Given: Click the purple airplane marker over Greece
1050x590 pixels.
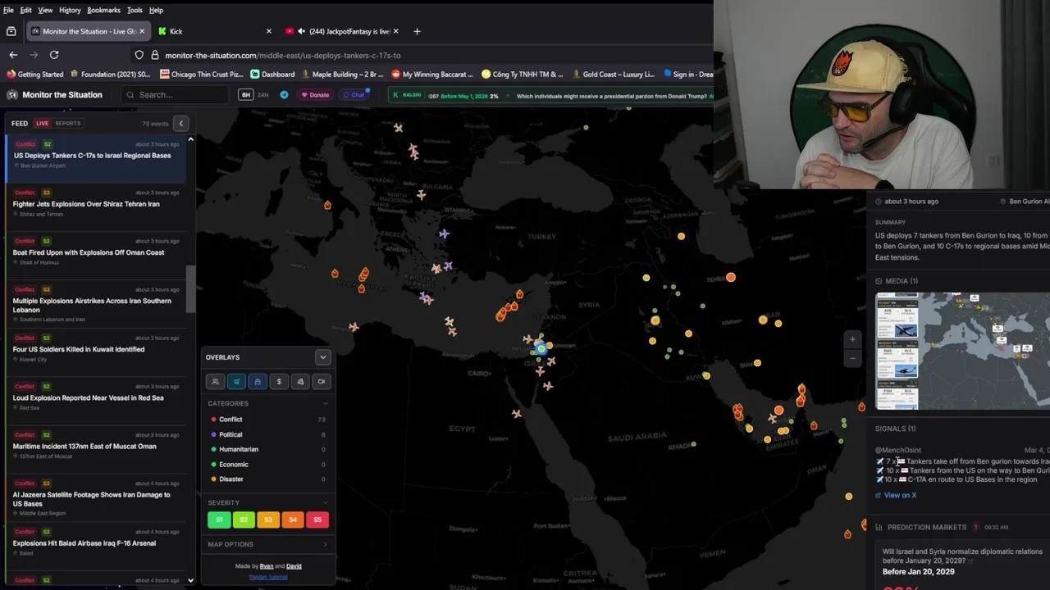Looking at the screenshot, I should pyautogui.click(x=444, y=234).
